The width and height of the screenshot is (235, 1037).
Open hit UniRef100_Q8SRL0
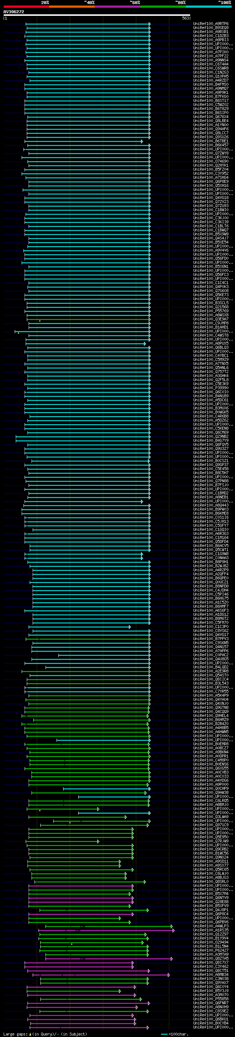click(x=211, y=882)
